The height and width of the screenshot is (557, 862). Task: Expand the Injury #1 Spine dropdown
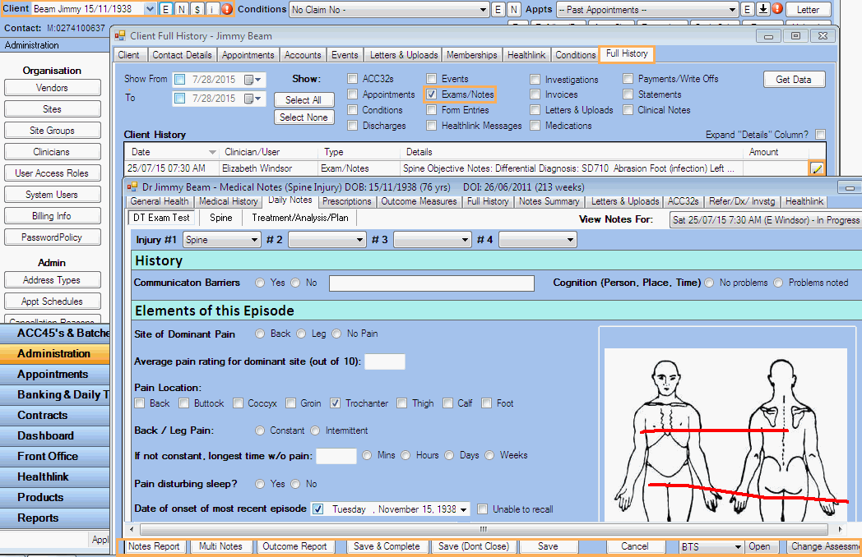click(x=220, y=240)
